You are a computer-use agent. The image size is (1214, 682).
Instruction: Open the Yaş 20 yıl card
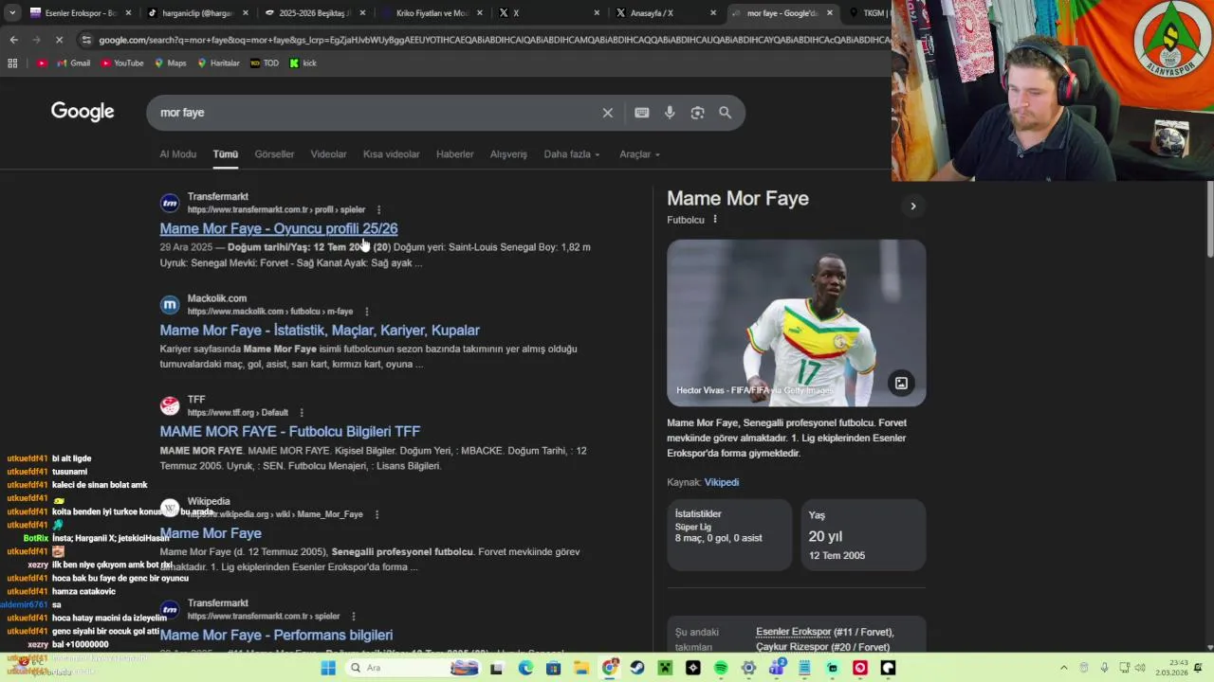tap(863, 535)
